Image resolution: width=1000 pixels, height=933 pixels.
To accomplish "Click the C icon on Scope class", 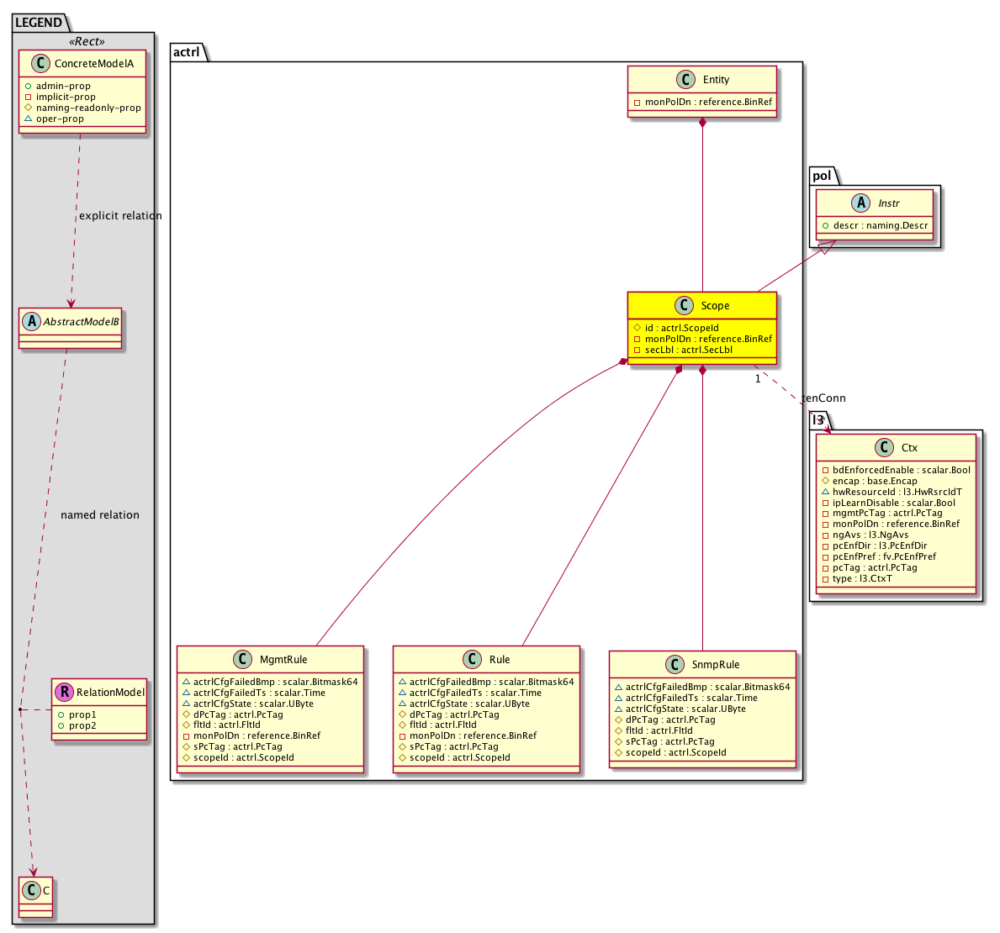I will pyautogui.click(x=683, y=306).
